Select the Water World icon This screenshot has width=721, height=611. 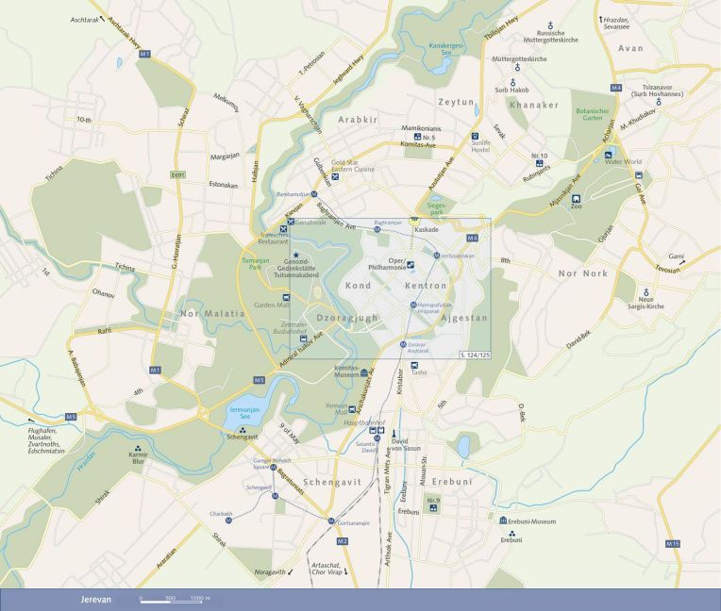[x=609, y=154]
